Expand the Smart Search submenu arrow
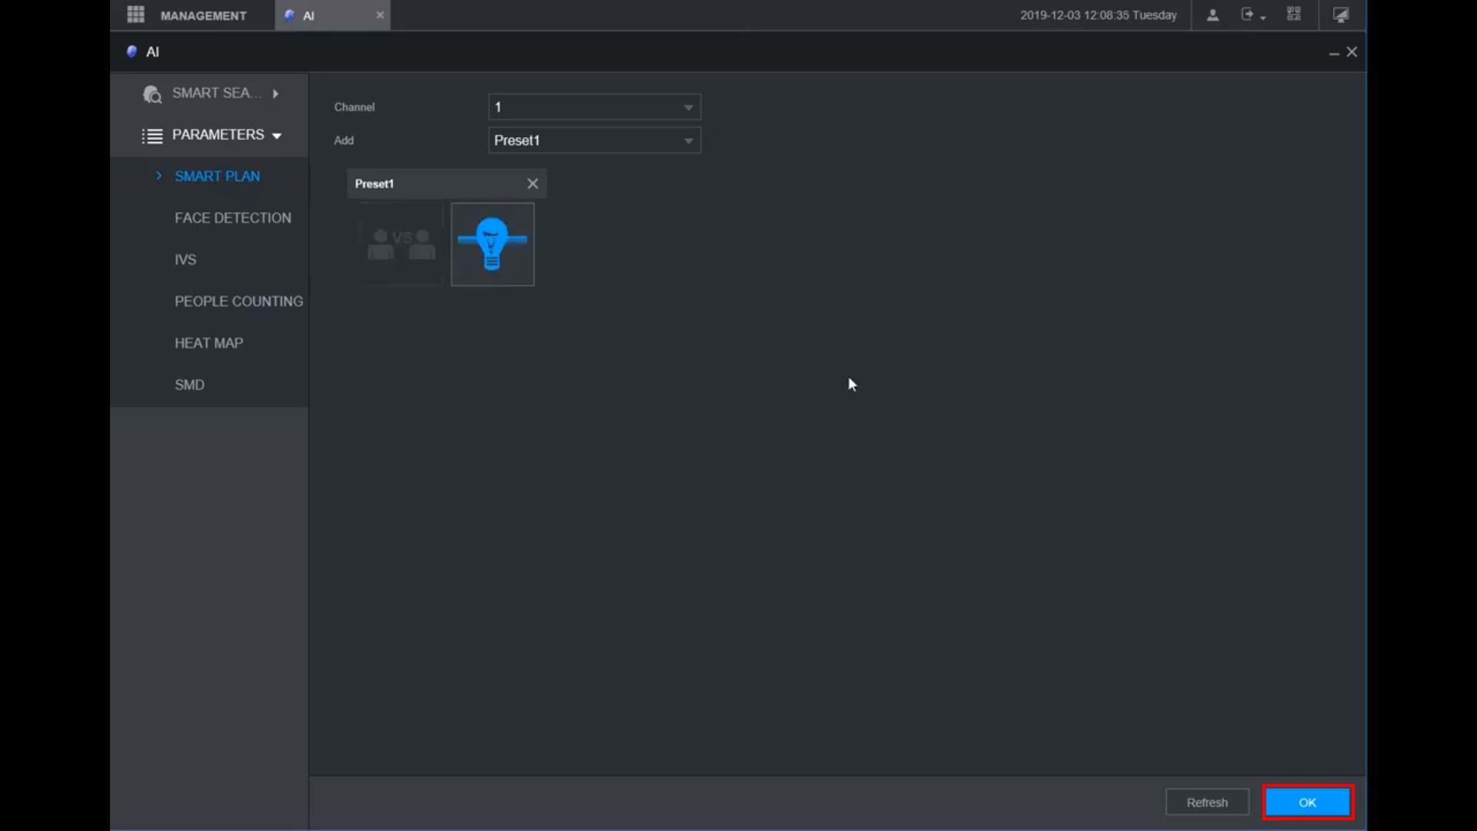 click(275, 94)
